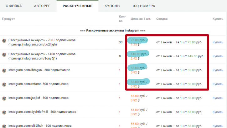Image resolution: width=227 pixels, height=128 pixels.
Task: Open the КУПОНЫ tab
Action: (x=112, y=6)
